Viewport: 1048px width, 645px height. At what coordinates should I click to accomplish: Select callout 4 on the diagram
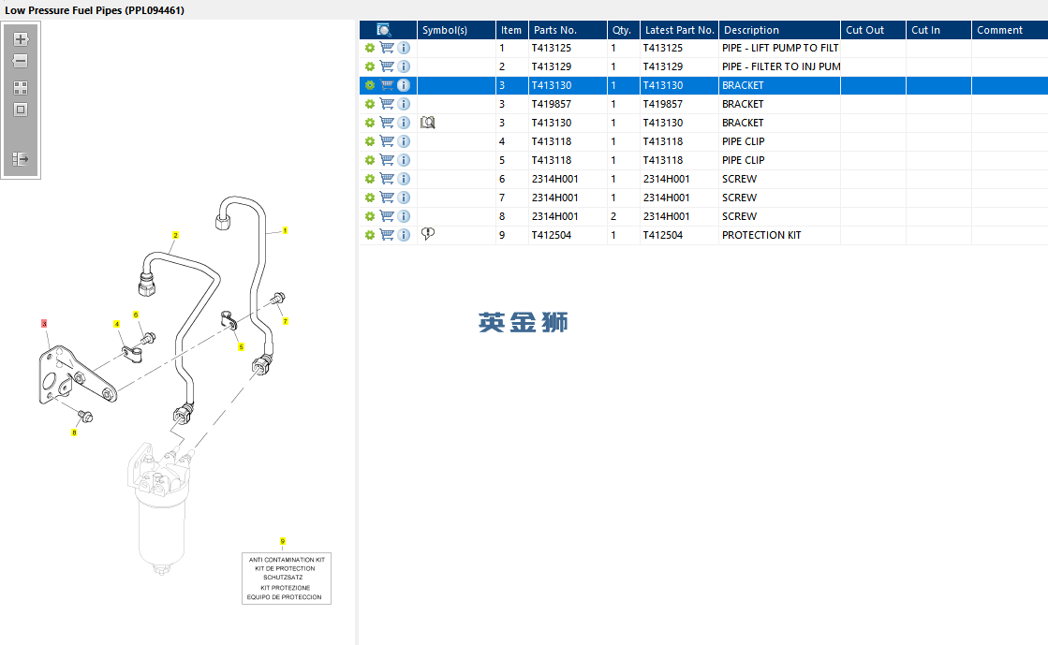(117, 324)
